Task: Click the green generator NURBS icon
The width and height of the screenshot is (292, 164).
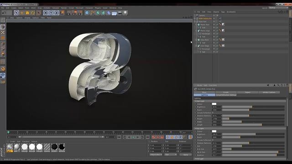Action: pyautogui.click(x=98, y=13)
